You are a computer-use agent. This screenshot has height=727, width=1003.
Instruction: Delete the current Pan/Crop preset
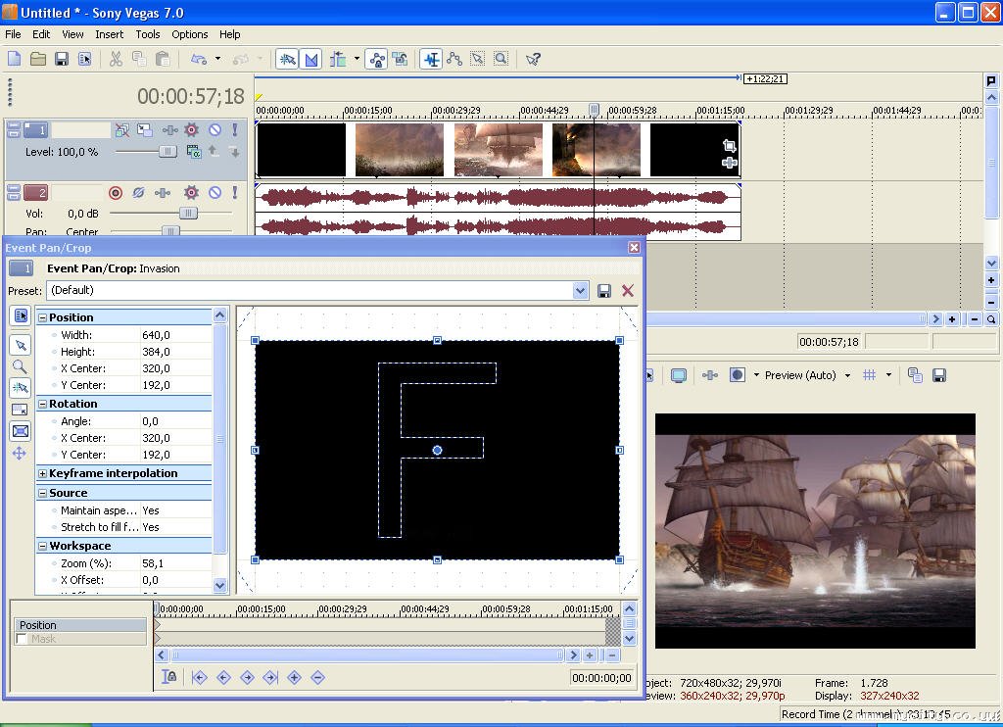(x=628, y=290)
